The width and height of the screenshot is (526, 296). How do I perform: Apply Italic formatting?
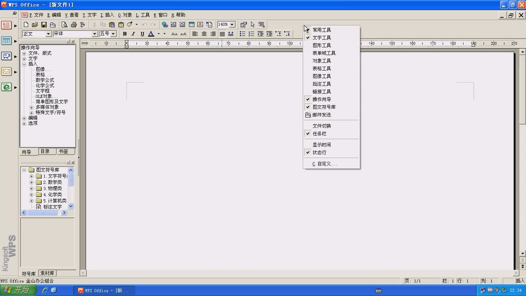coord(133,34)
